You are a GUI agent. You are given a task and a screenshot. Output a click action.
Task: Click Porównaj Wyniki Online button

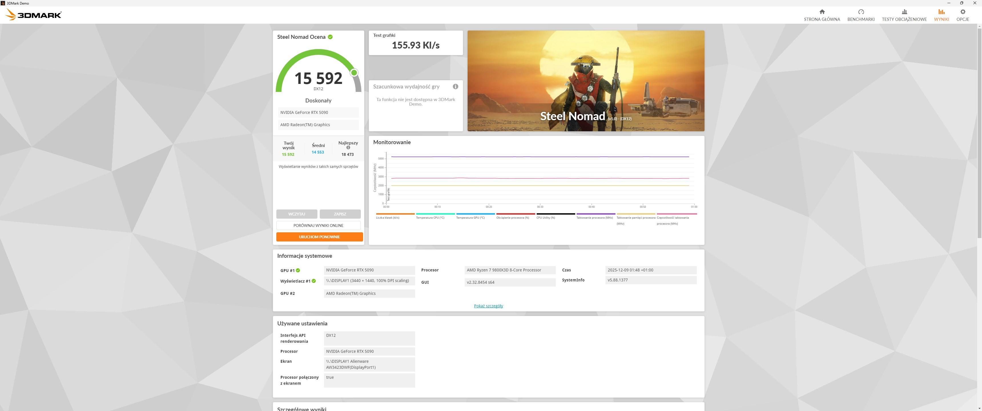click(x=318, y=225)
